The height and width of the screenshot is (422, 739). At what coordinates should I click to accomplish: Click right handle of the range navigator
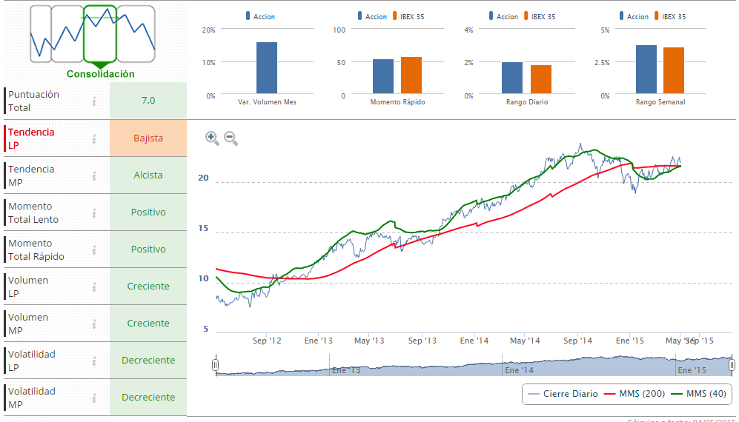[732, 365]
